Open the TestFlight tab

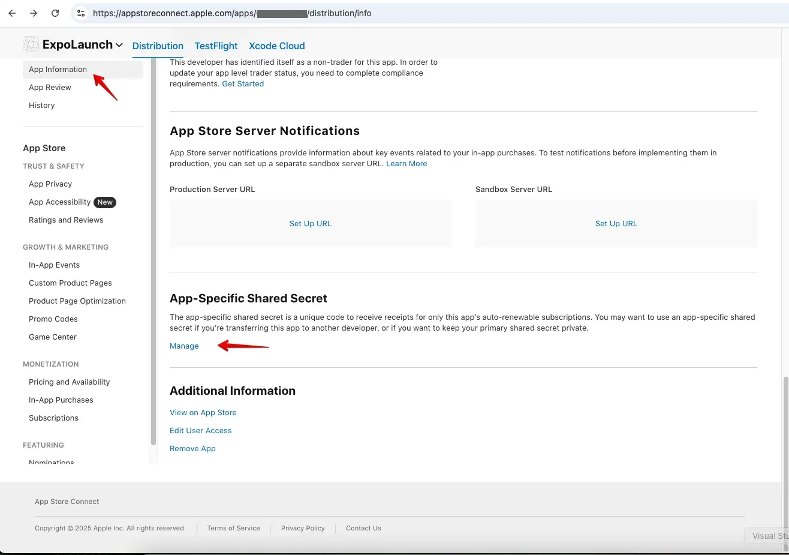point(216,46)
